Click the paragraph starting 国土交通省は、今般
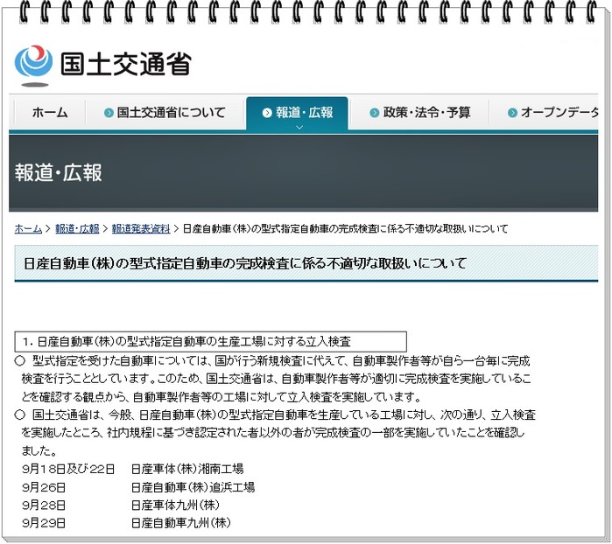 [276, 432]
